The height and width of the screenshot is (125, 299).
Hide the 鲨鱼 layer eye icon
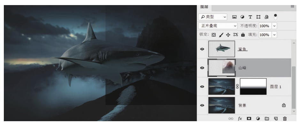(202, 49)
